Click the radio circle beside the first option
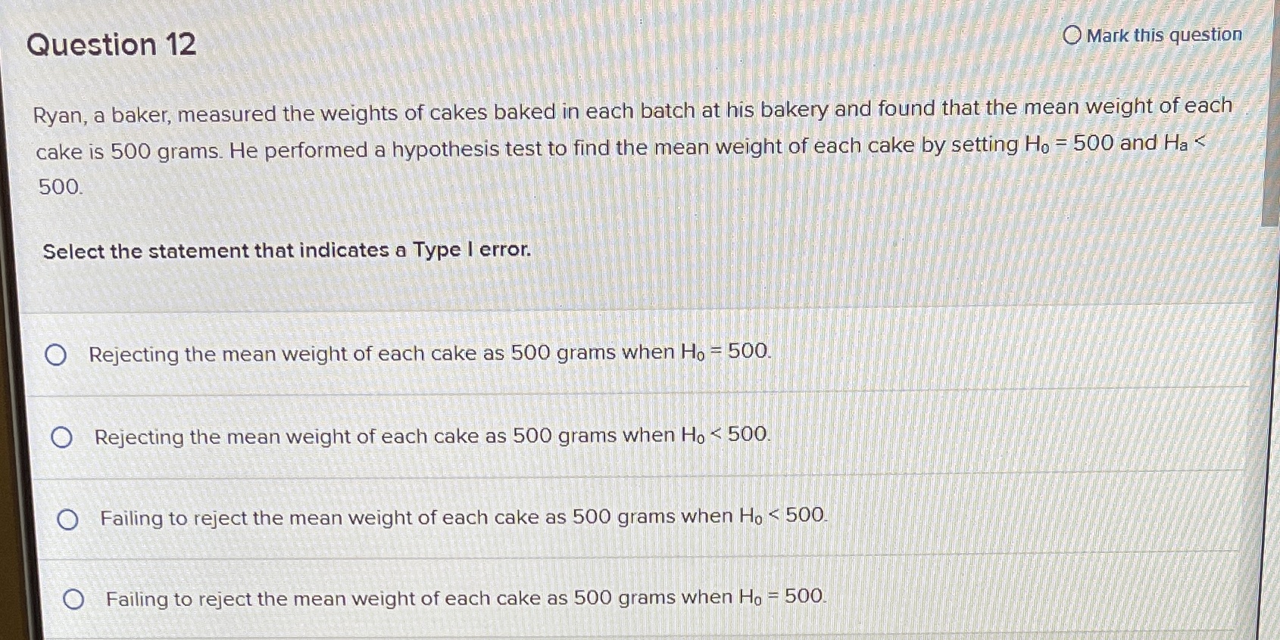The width and height of the screenshot is (1280, 640). (x=57, y=354)
